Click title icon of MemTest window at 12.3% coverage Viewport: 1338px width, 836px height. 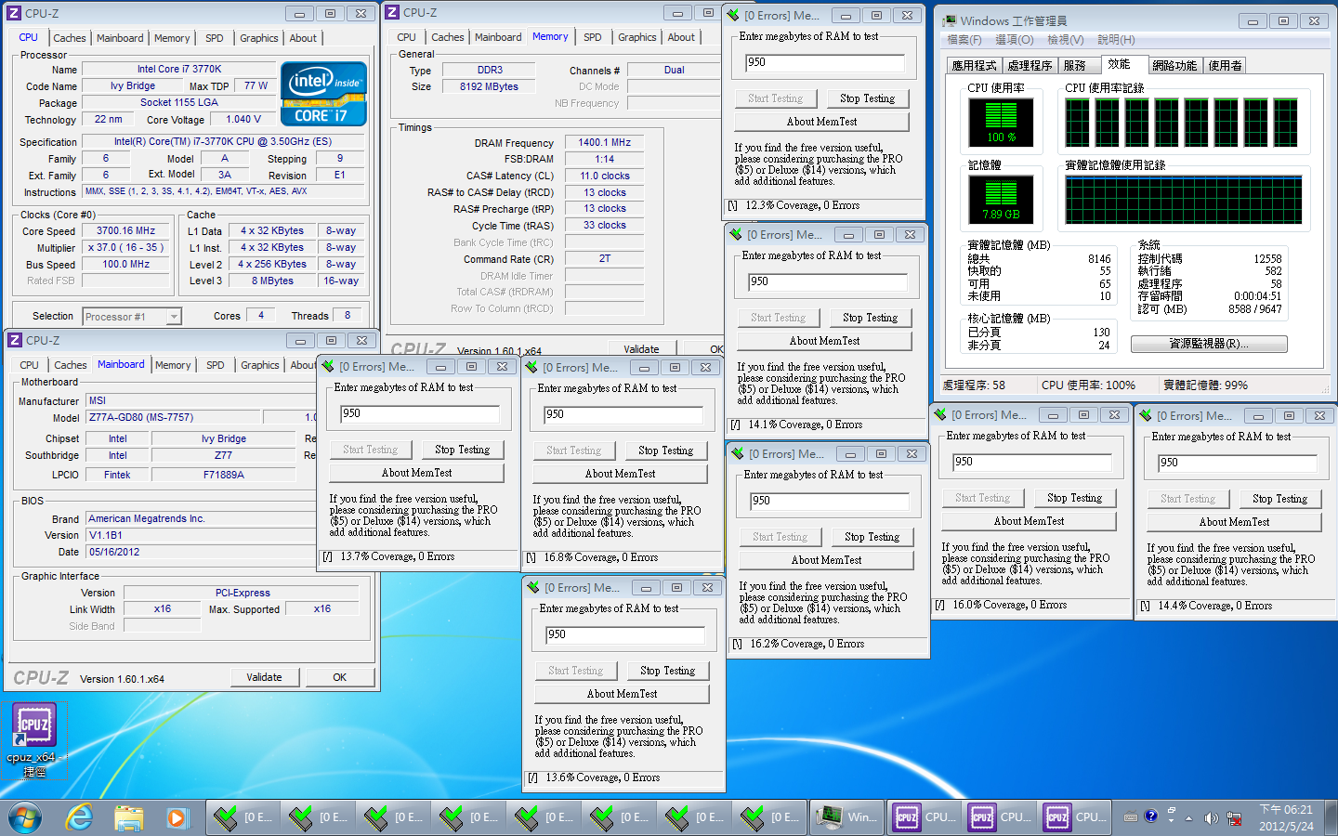pyautogui.click(x=734, y=15)
